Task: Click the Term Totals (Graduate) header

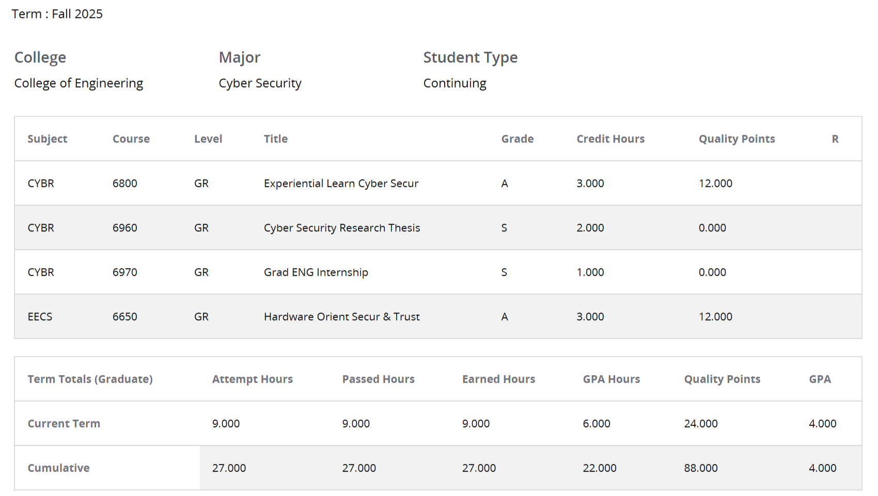Action: [x=90, y=379]
